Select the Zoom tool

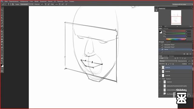[x=2, y=61]
